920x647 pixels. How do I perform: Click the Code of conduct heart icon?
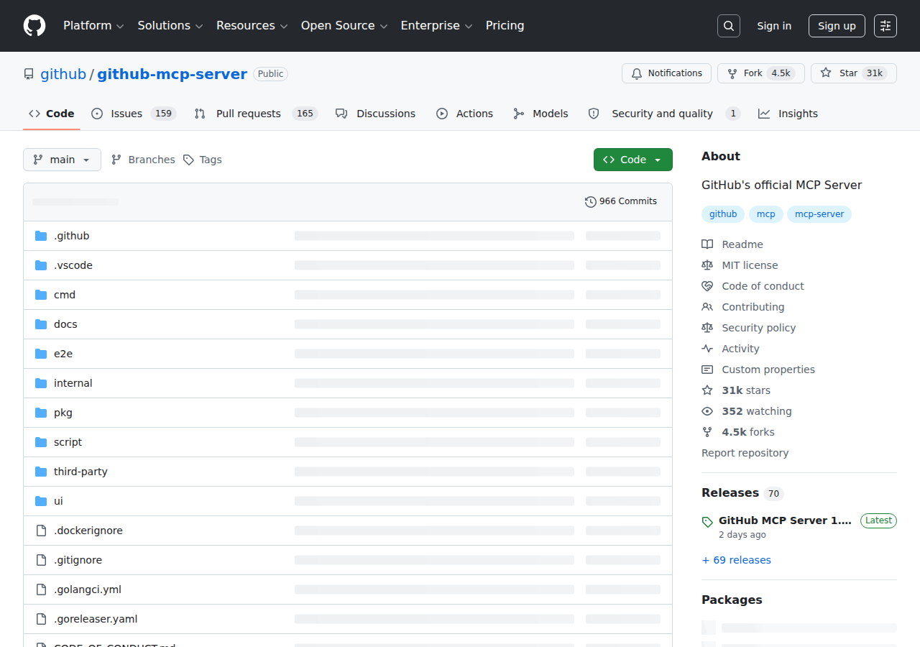pos(707,286)
